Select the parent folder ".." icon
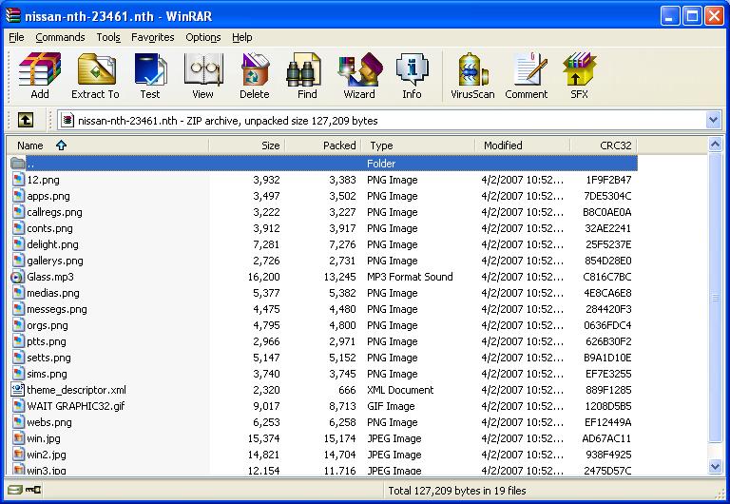The height and width of the screenshot is (504, 730). (18, 164)
